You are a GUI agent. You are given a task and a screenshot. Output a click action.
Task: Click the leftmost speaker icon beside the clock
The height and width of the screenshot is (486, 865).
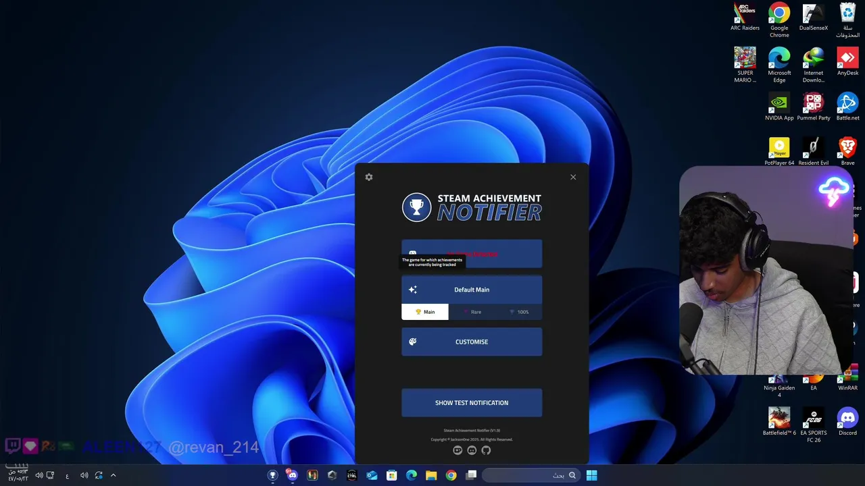coord(39,475)
